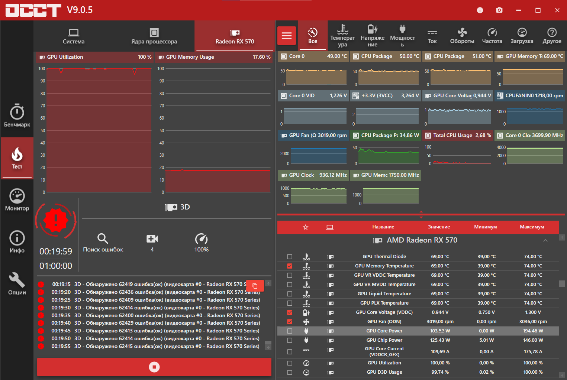Screen dimensions: 567x380
Task: Switch to the Ядра процессора tab
Action: tap(154, 36)
